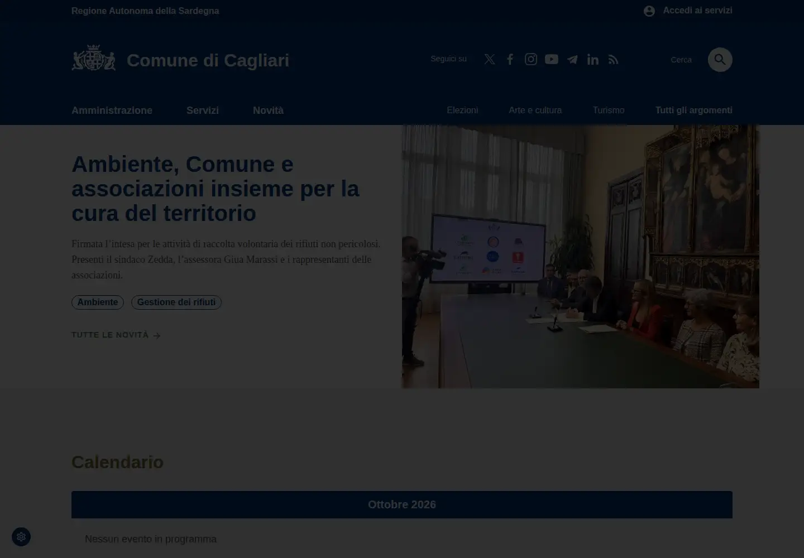
Task: Go to Arte e cultura topic
Action: pyautogui.click(x=535, y=110)
